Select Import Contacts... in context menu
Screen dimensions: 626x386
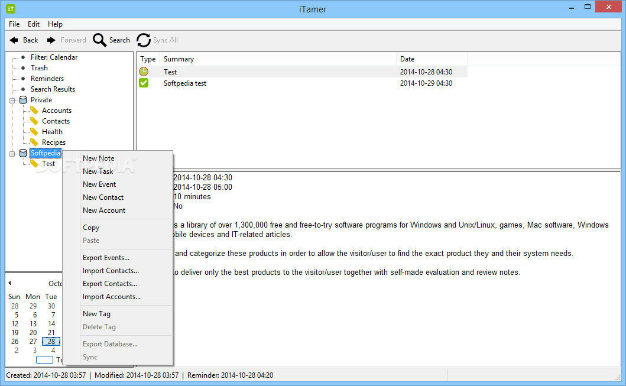[x=111, y=271]
